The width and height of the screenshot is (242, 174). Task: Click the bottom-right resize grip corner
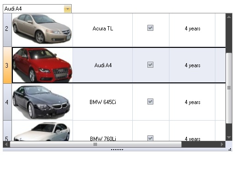230,150
